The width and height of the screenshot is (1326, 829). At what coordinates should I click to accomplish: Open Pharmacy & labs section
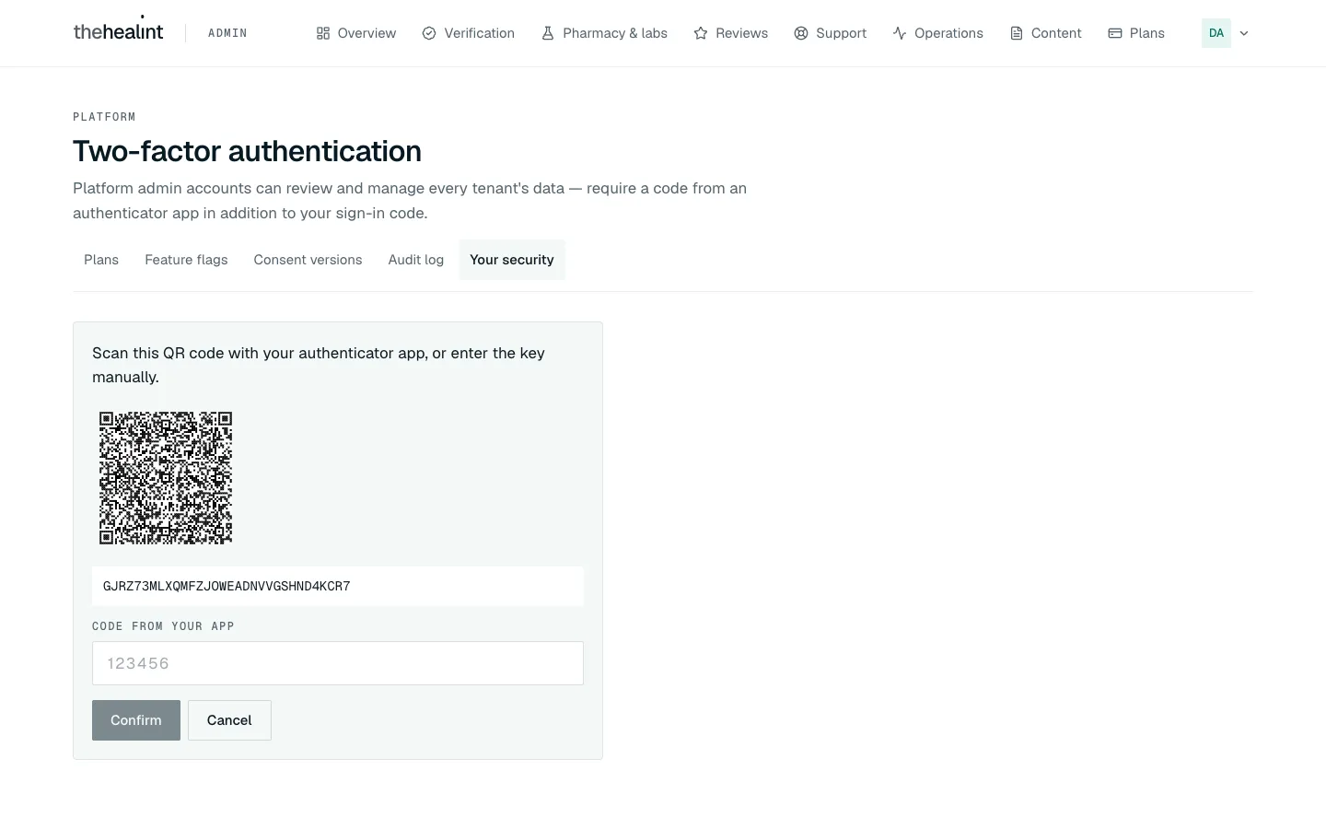[x=604, y=33]
